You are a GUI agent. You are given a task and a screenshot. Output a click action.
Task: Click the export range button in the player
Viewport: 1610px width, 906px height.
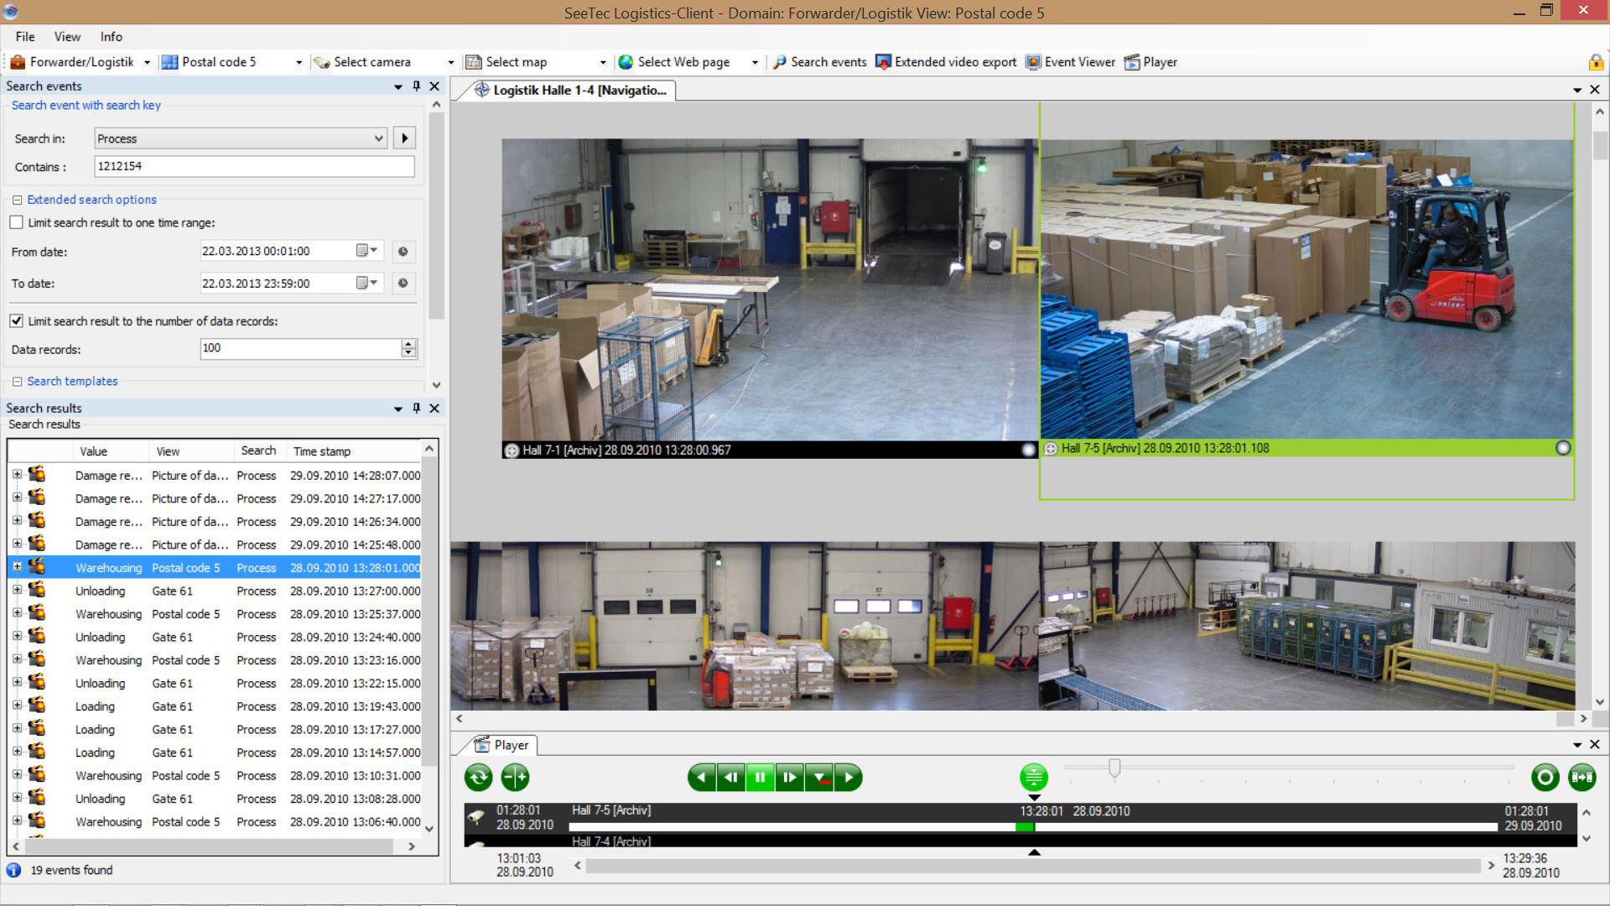tap(1581, 778)
